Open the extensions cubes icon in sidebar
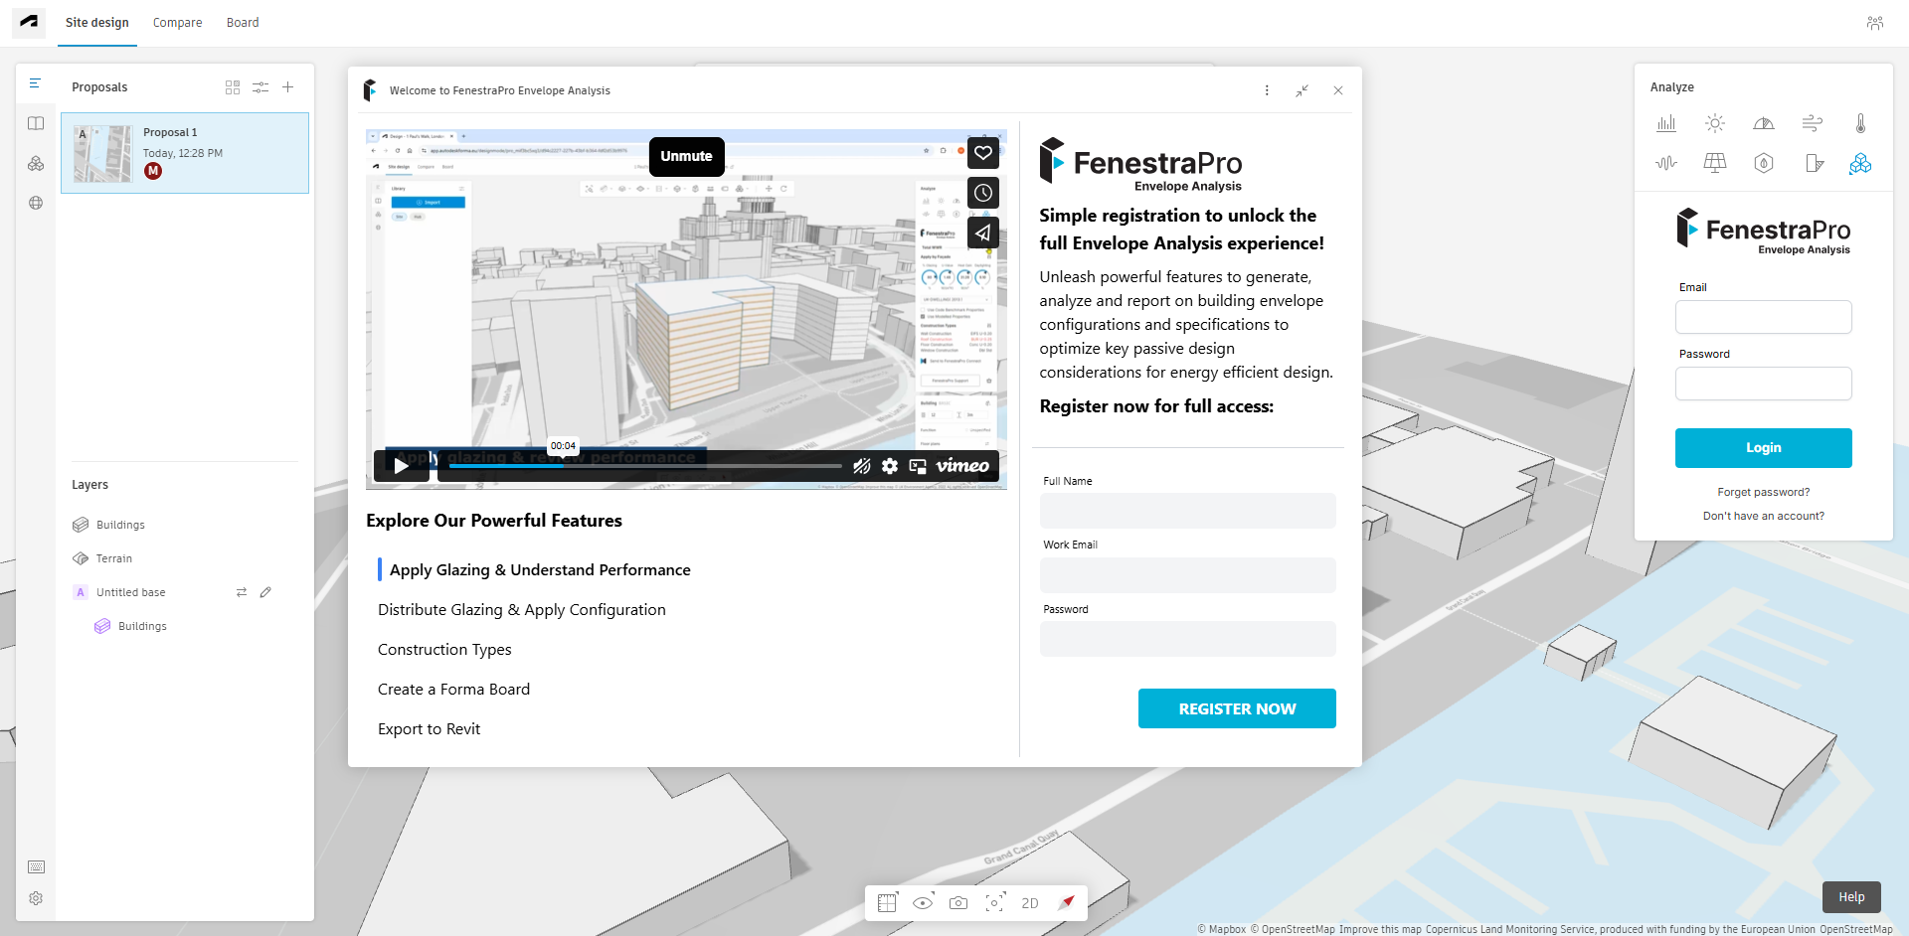 coord(36,163)
